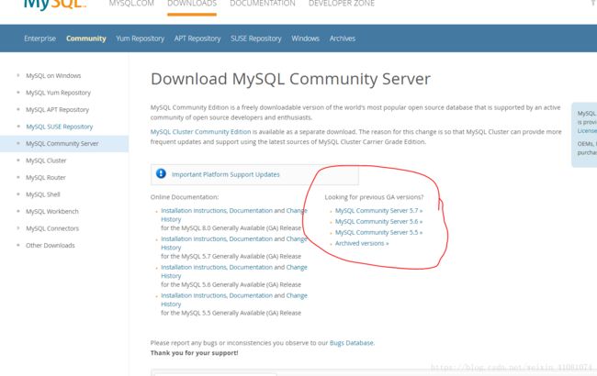Go to MySQL Community Server 5.5 downloads
597x376 pixels.
pyautogui.click(x=378, y=232)
